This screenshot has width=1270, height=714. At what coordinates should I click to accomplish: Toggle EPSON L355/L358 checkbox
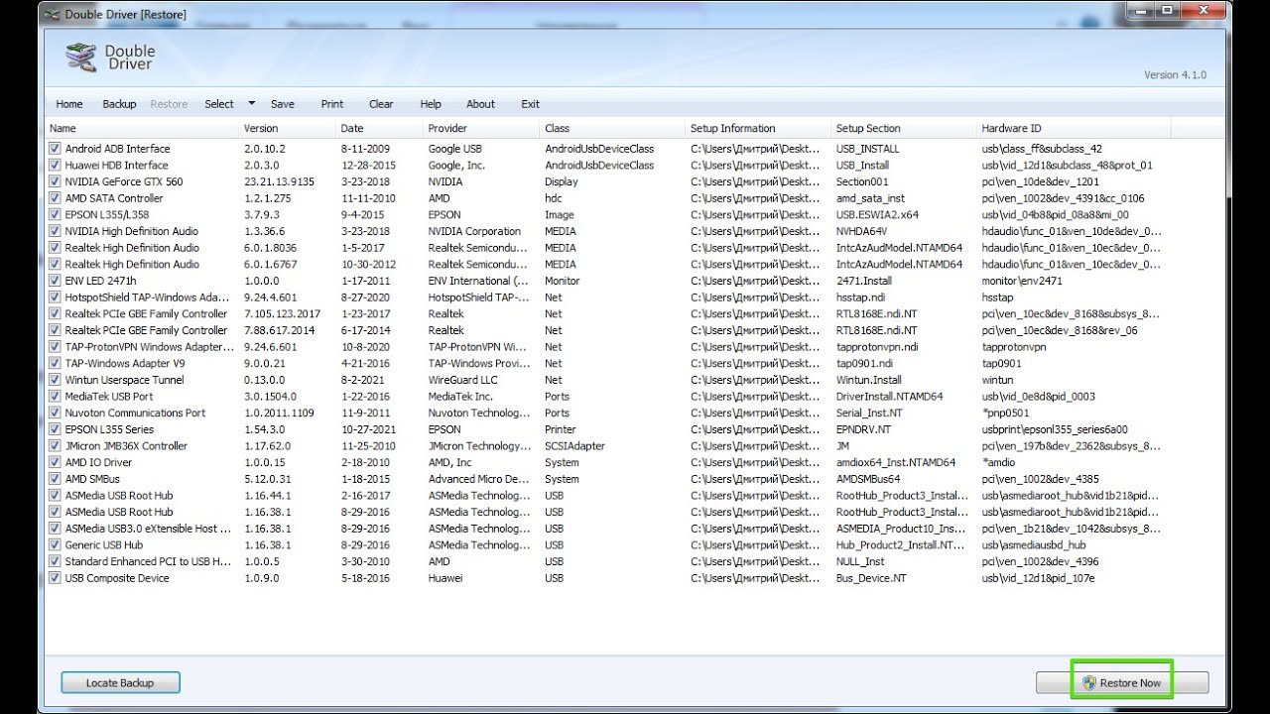(56, 215)
